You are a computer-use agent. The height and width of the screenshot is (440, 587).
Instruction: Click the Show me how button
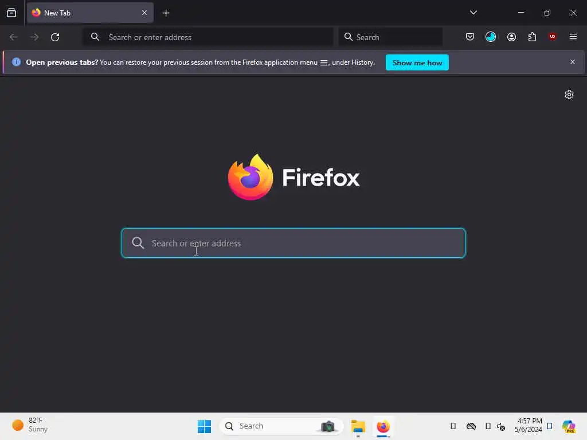coord(417,62)
